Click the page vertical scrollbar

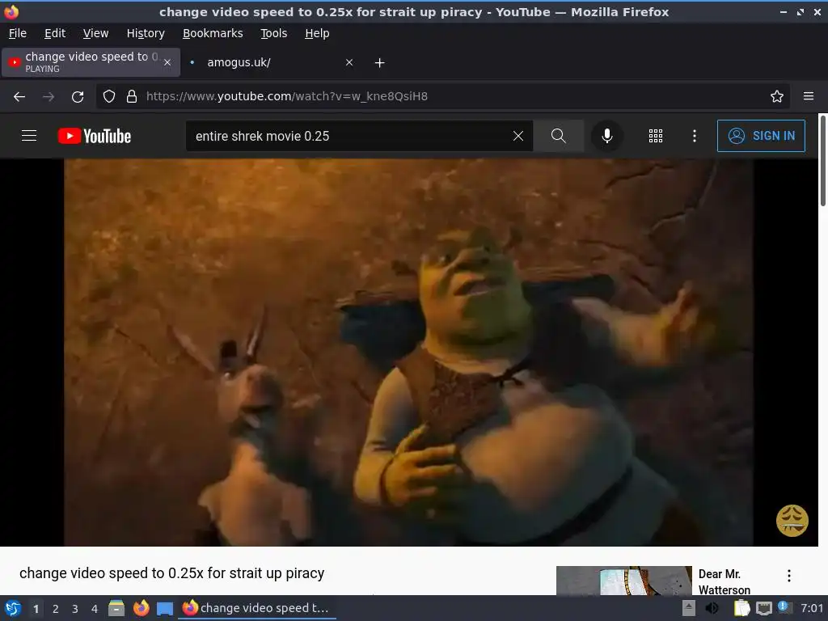(x=822, y=161)
